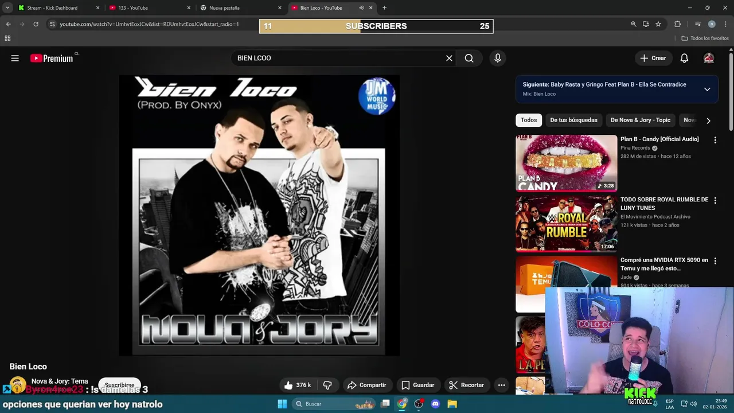The image size is (734, 413).
Task: Open browser extensions puzzle icon
Action: pyautogui.click(x=677, y=24)
